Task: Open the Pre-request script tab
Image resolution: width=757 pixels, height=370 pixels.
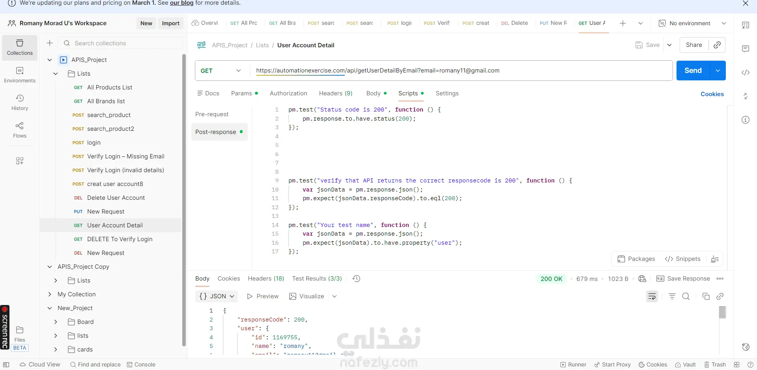Action: click(212, 114)
